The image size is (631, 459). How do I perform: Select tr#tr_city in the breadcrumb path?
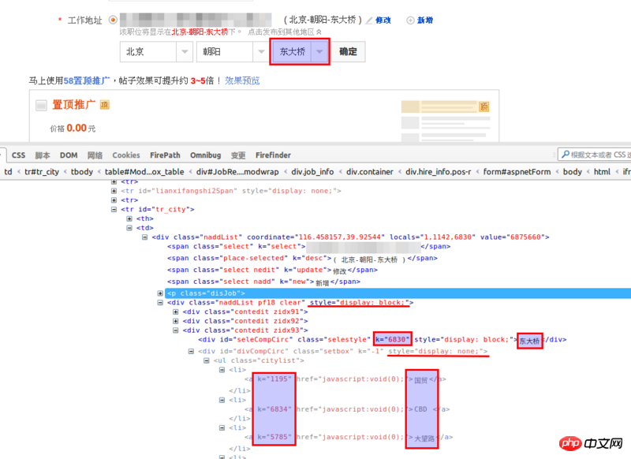point(42,172)
